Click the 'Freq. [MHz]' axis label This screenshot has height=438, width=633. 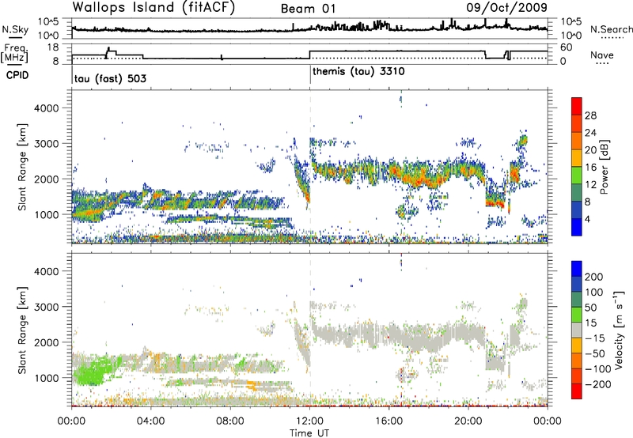tap(14, 53)
